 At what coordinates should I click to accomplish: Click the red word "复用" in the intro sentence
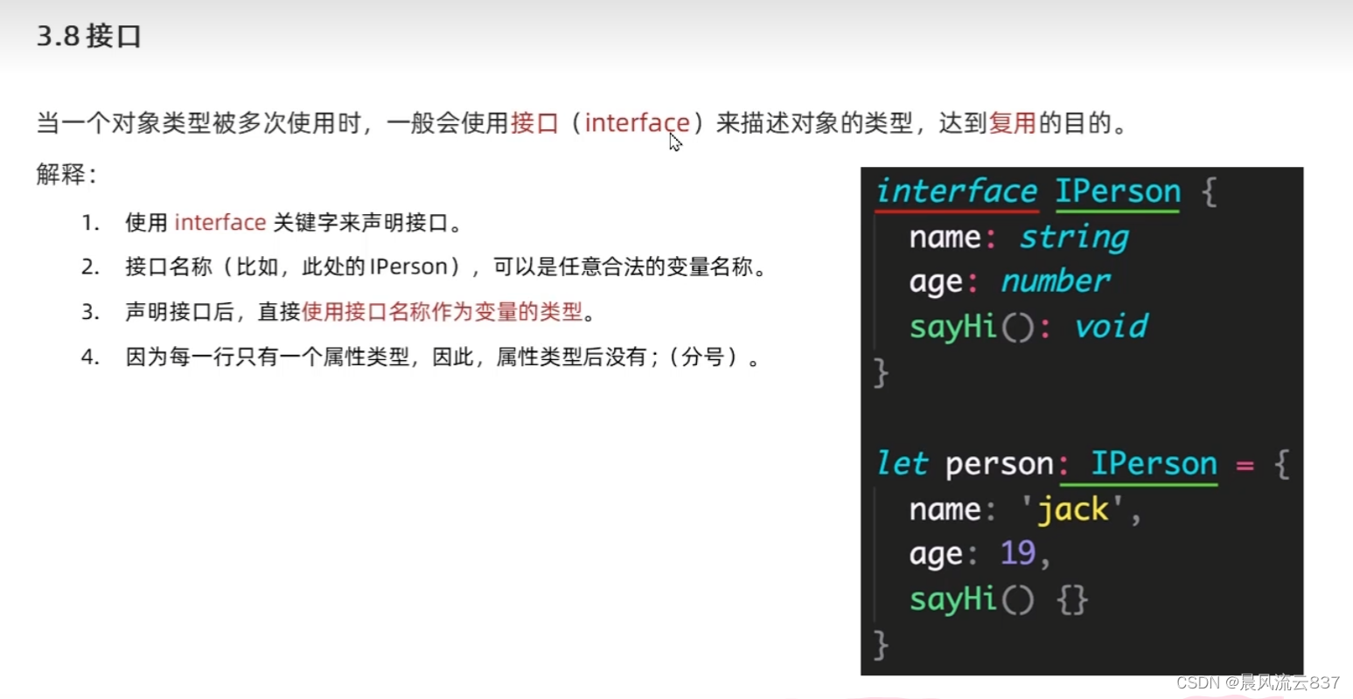1012,123
